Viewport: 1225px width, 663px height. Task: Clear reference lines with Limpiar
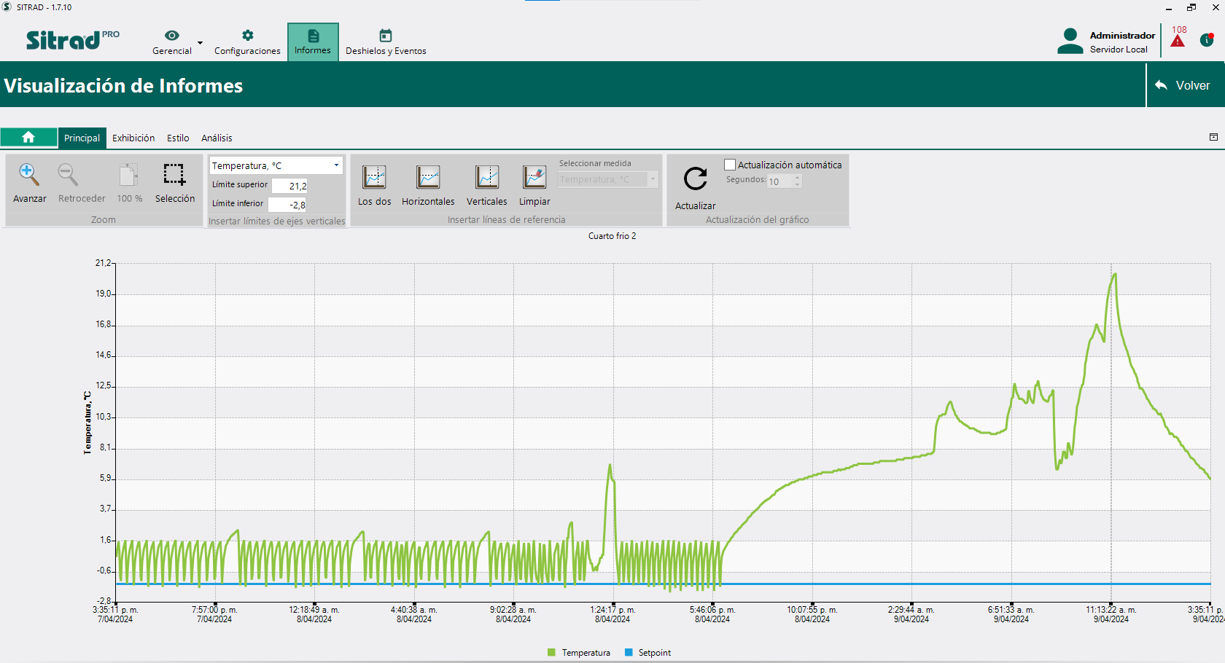tap(534, 178)
